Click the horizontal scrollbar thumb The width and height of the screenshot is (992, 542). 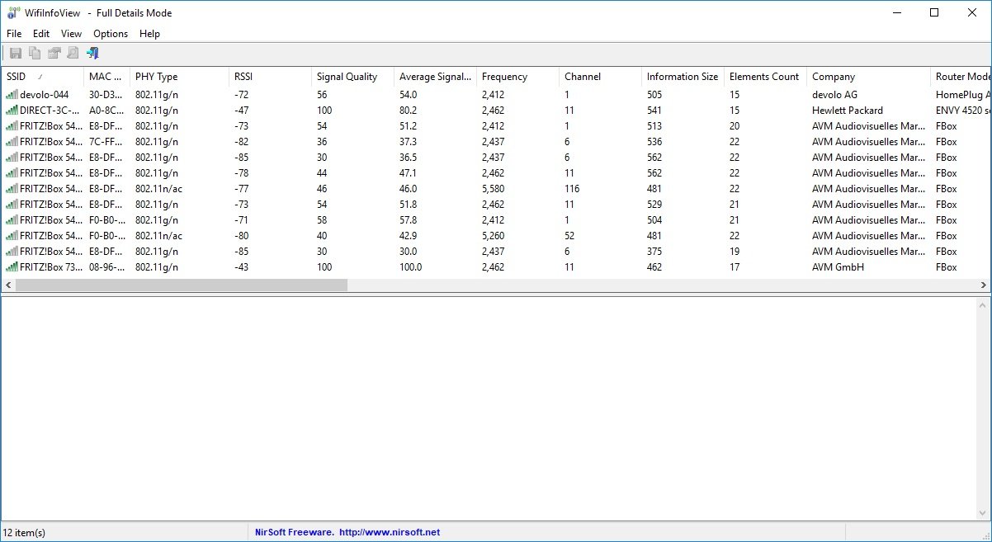[182, 285]
